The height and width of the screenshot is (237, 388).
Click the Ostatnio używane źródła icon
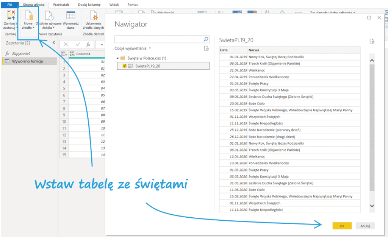48,16
